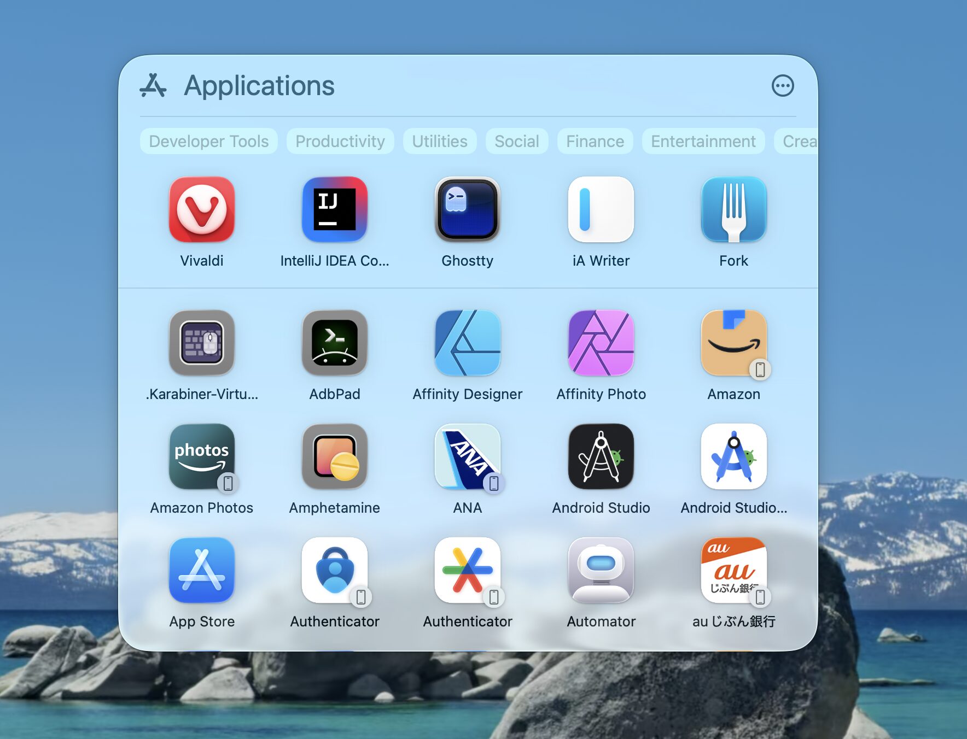The width and height of the screenshot is (967, 739).
Task: Click the "ANA" label text
Action: [x=468, y=508]
